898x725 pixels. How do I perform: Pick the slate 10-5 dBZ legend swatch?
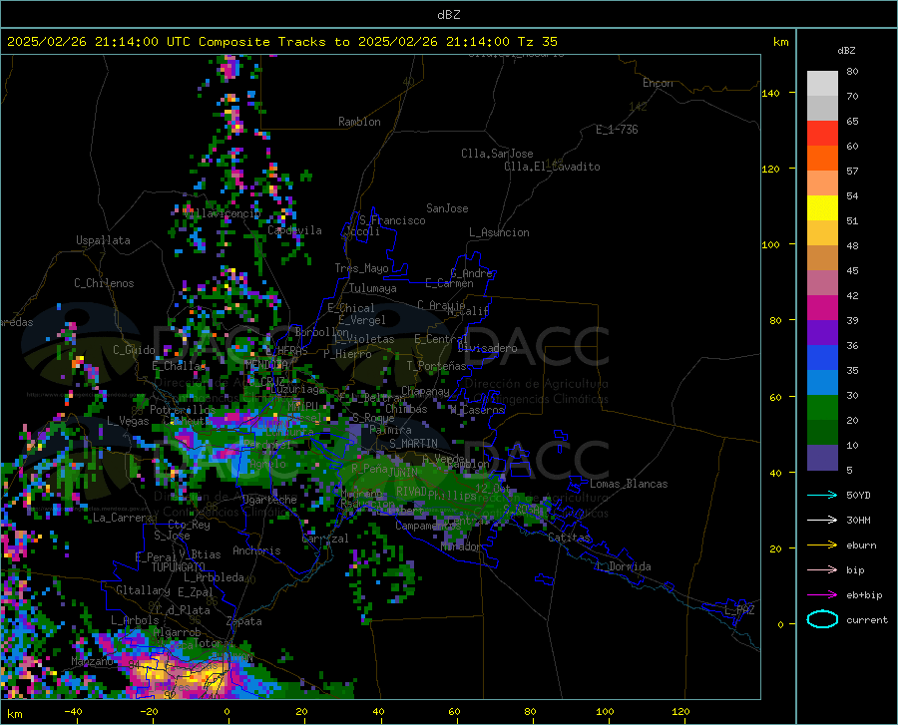coord(822,458)
